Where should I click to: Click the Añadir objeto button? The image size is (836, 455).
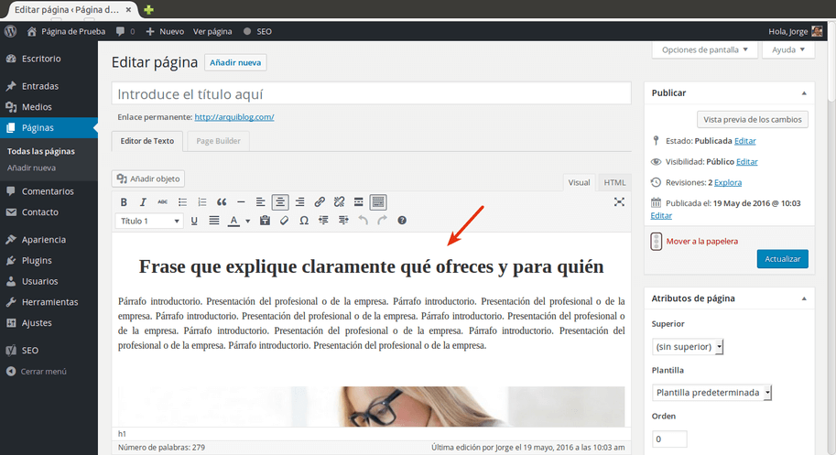pyautogui.click(x=148, y=179)
